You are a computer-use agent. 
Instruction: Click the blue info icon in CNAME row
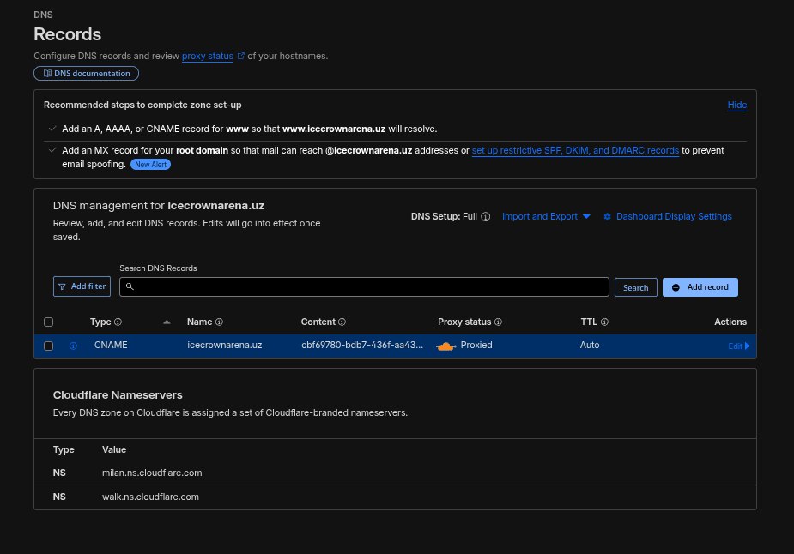coord(73,346)
